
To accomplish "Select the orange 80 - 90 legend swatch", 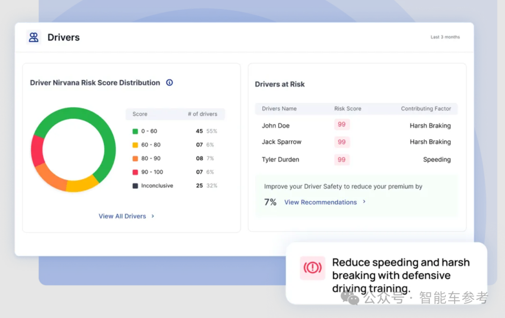I will (135, 159).
